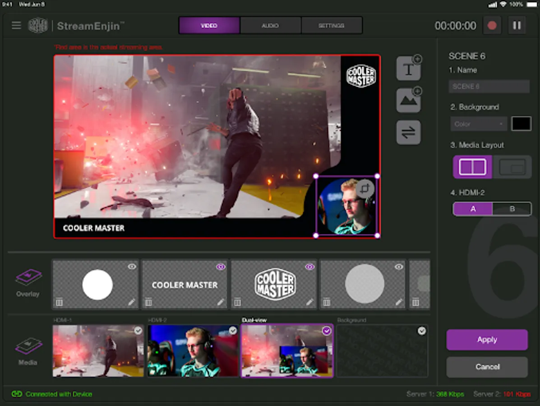The image size is (540, 406).
Task: Select the side-by-side media layout
Action: click(472, 166)
